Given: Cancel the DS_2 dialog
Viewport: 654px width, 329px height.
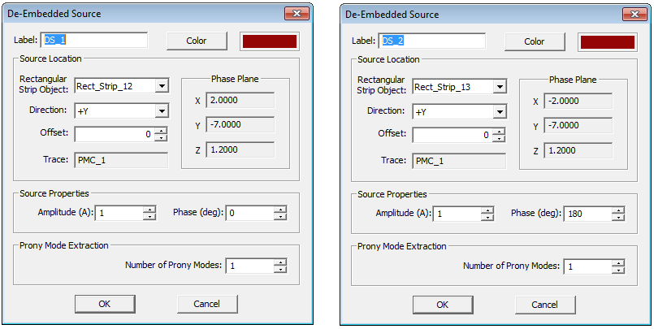Looking at the screenshot, I should pyautogui.click(x=545, y=305).
